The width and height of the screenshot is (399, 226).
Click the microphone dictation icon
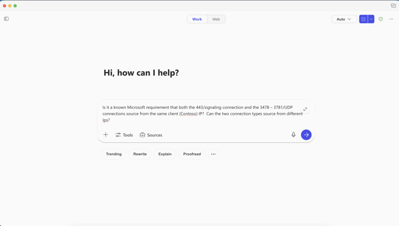click(293, 135)
